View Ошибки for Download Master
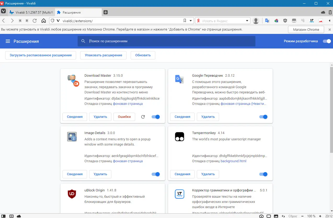Image resolution: width=333 pixels, height=218 pixels. [124, 117]
